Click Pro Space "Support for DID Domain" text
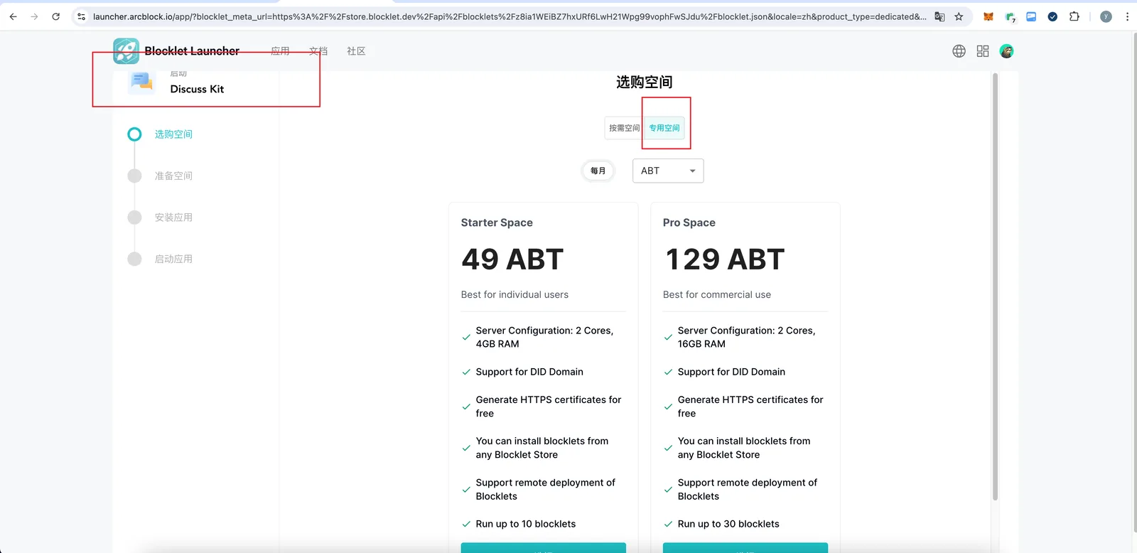The width and height of the screenshot is (1137, 553). coord(731,372)
